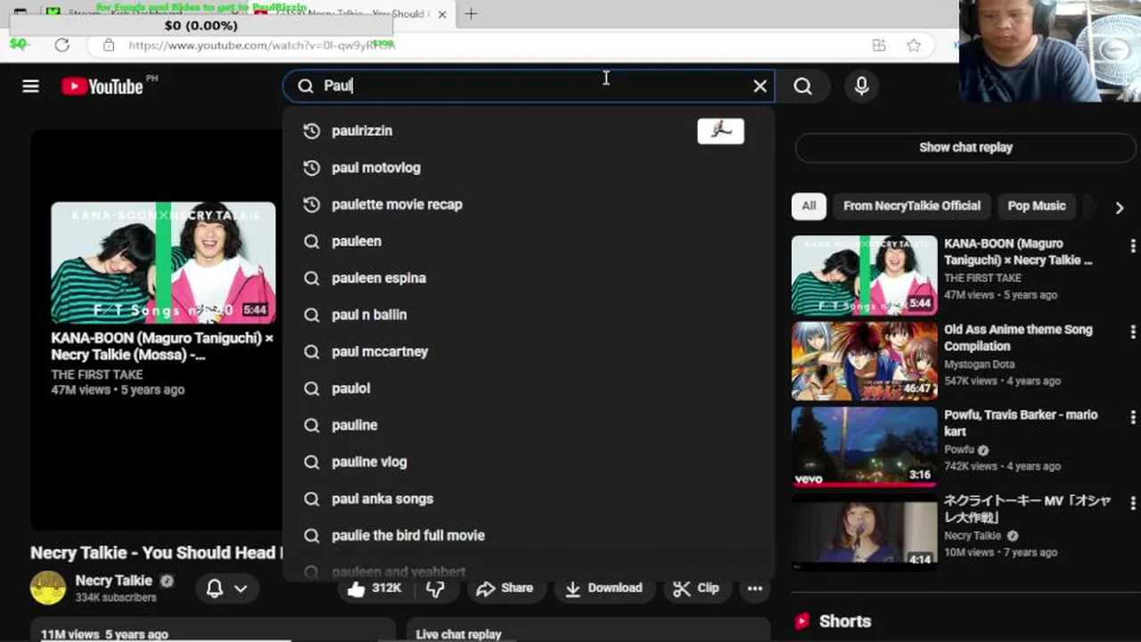The height and width of the screenshot is (642, 1141).
Task: Open a new browser tab
Action: (471, 13)
